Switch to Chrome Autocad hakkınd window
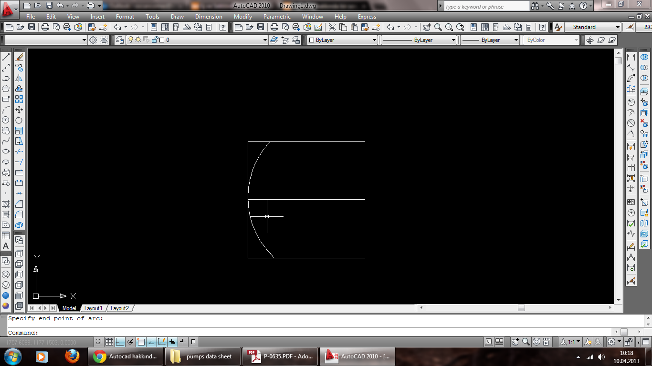 pos(126,356)
